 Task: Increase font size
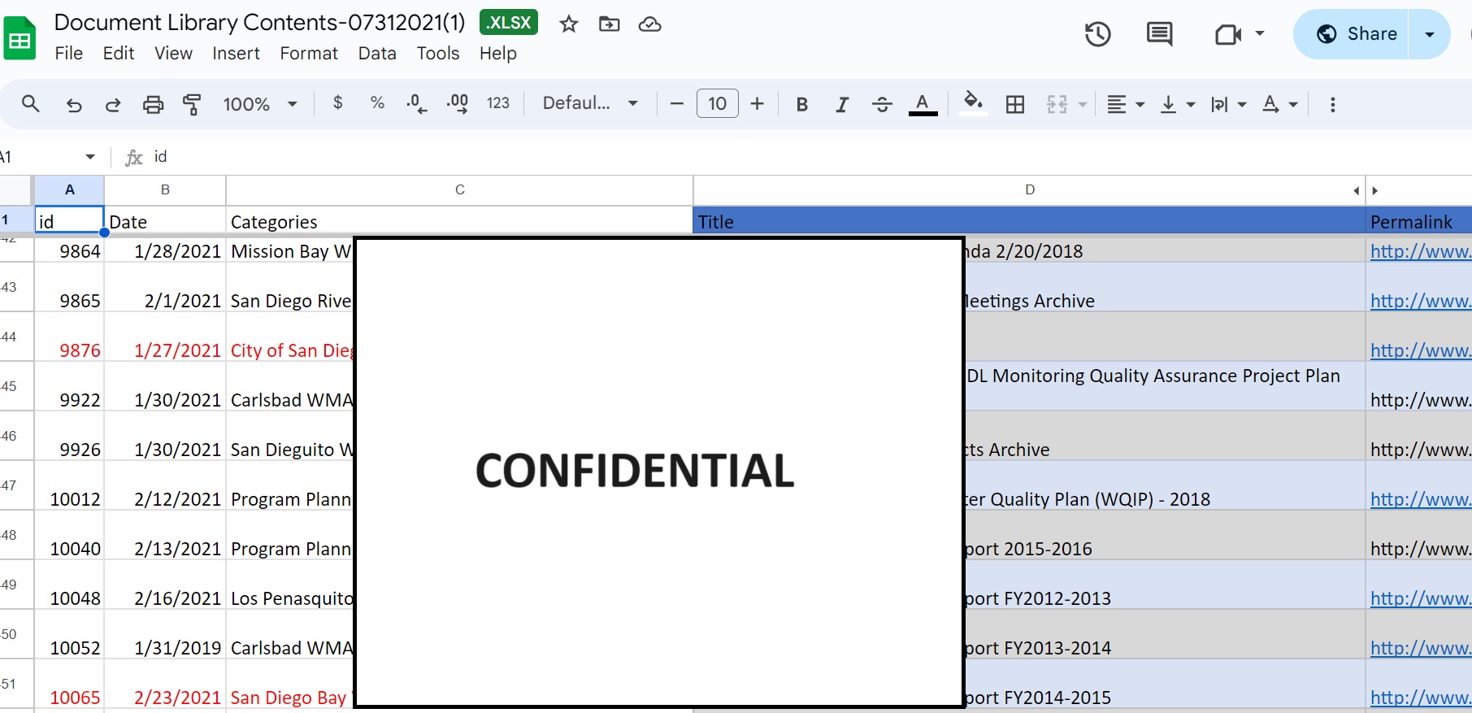coord(758,103)
